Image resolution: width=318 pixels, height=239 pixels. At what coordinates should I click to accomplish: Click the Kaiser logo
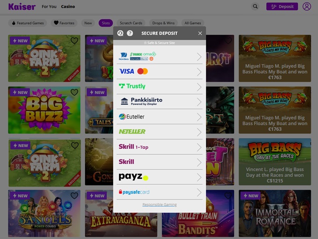click(x=22, y=7)
